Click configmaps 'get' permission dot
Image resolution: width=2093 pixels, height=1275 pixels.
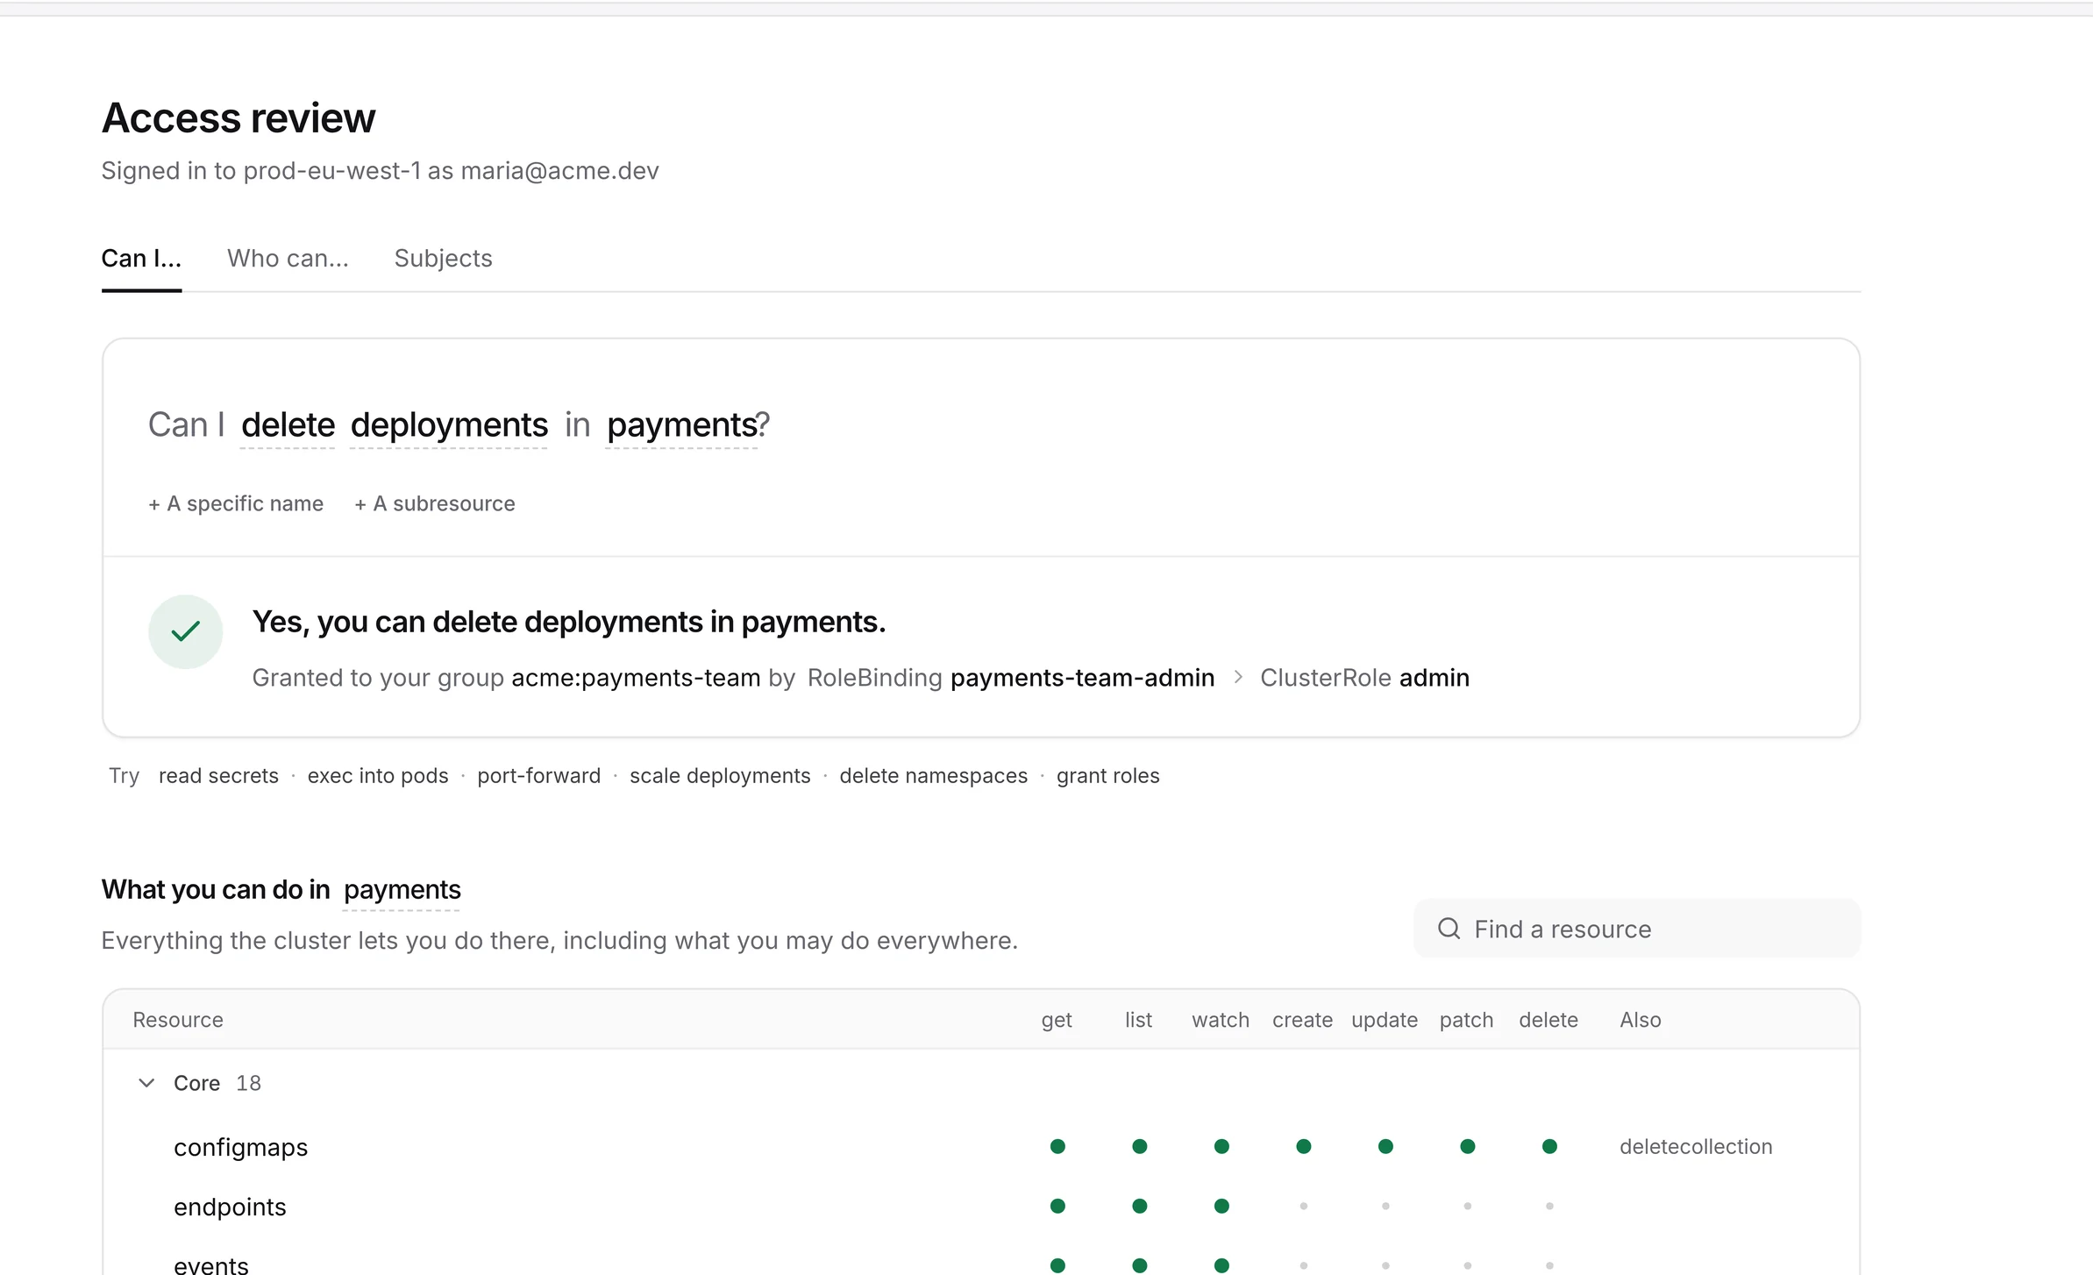pos(1057,1146)
